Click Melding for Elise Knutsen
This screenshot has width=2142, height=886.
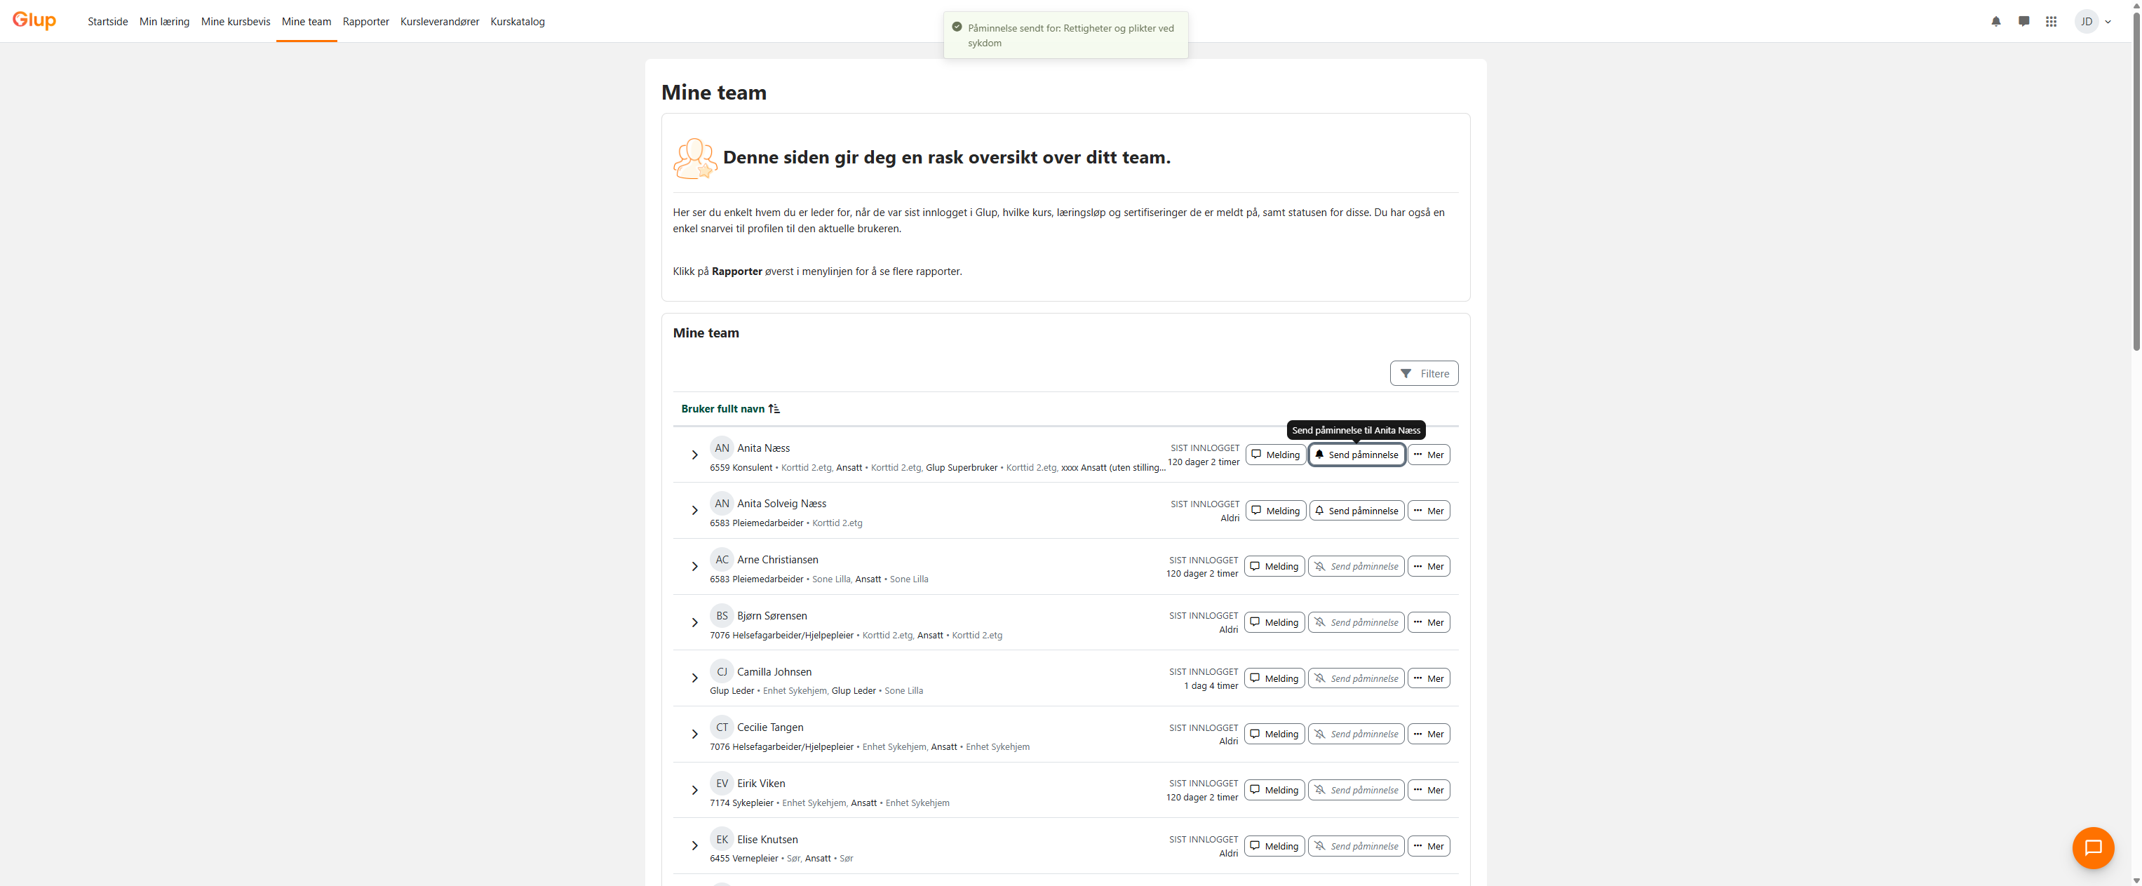tap(1274, 846)
